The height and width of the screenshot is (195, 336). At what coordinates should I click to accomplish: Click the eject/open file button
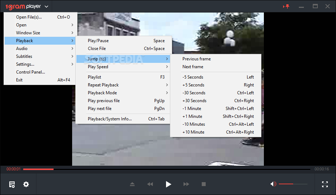pos(132,184)
